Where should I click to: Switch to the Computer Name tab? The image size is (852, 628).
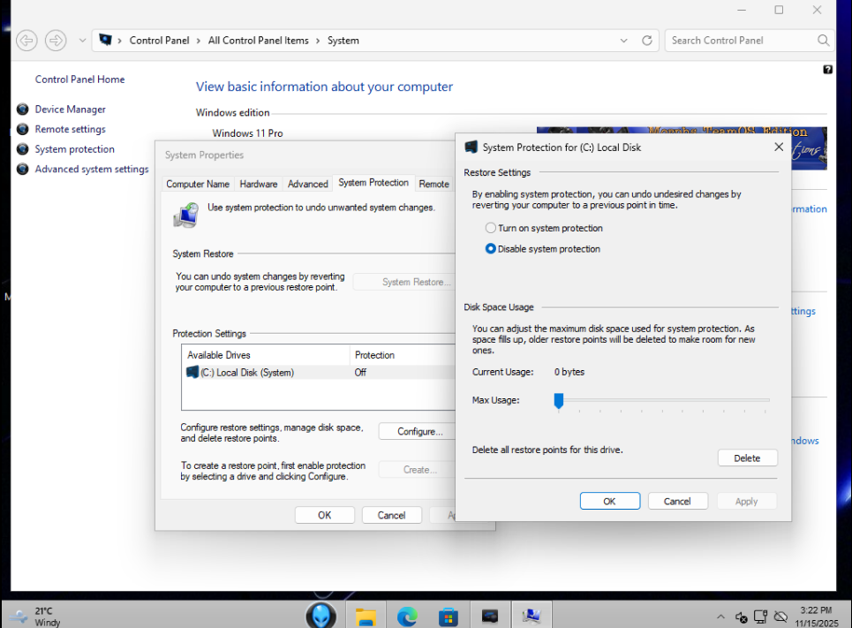coord(198,184)
